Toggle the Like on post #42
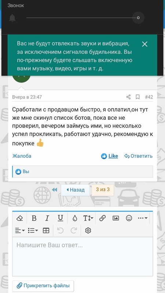This screenshot has width=165, height=293. click(110, 156)
